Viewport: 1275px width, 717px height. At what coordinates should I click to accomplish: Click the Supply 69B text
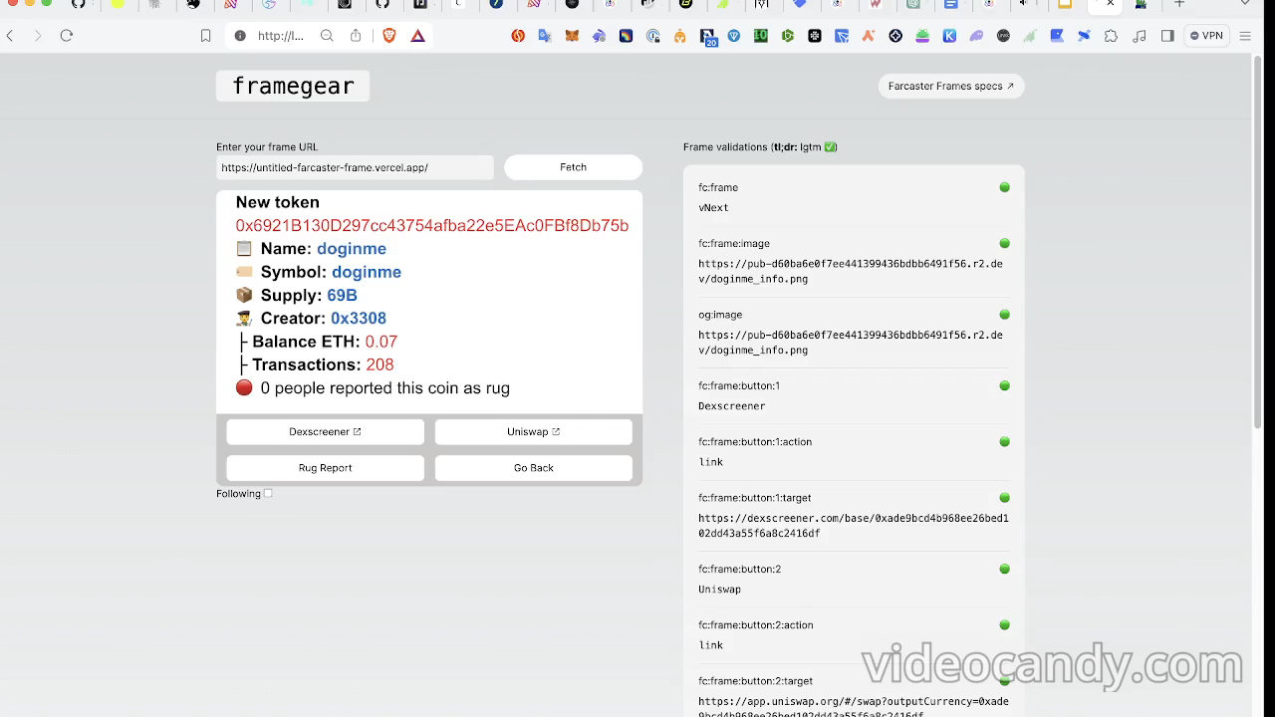308,296
